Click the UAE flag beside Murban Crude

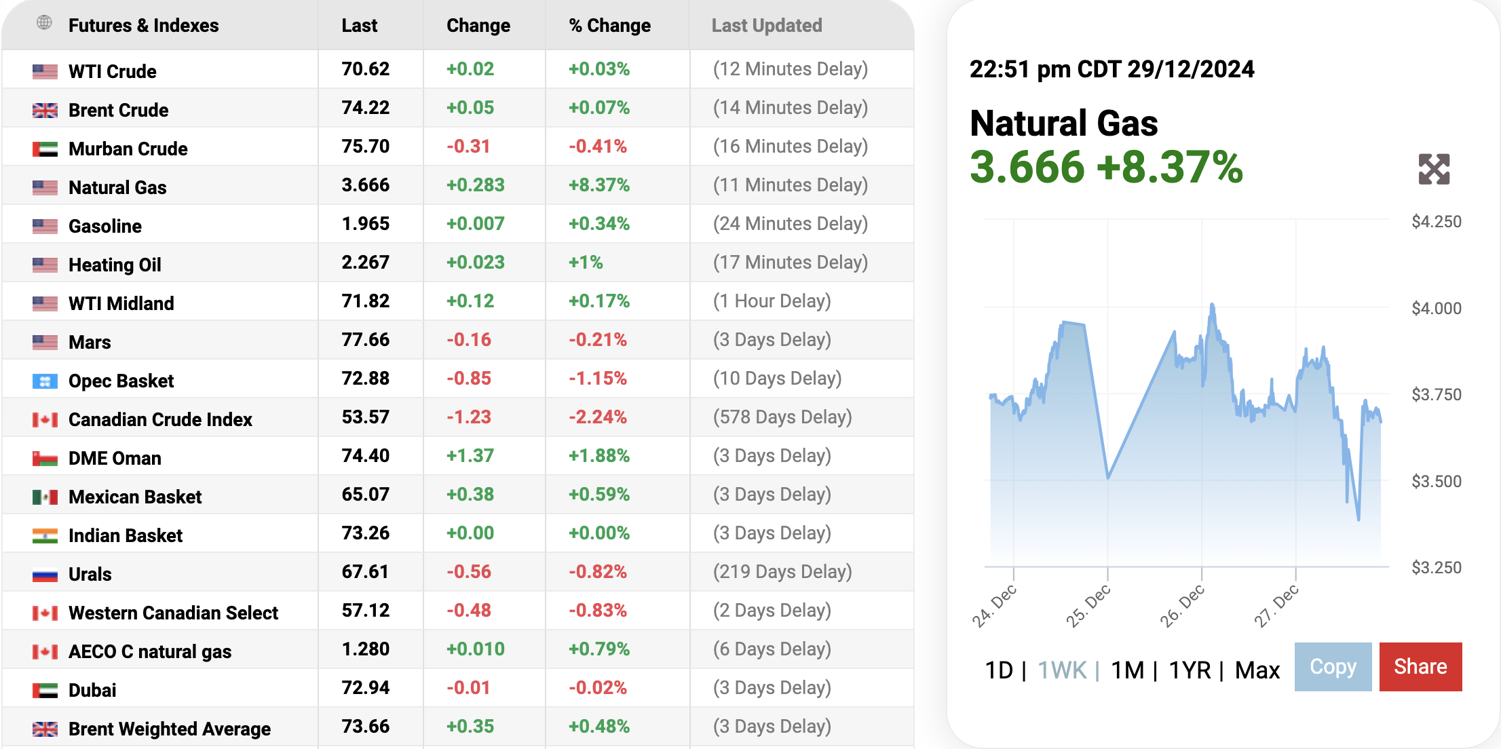click(45, 149)
